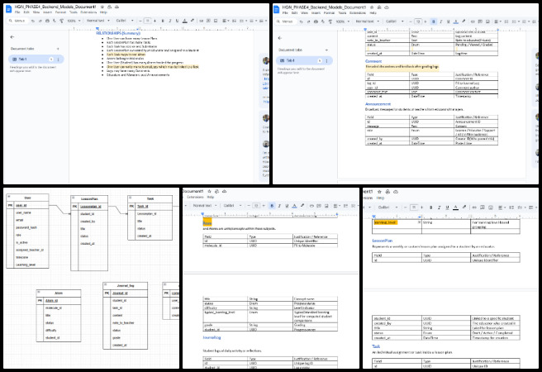This screenshot has width=542, height=372.
Task: Open Extensions menu in Atom table window
Action: (x=195, y=197)
